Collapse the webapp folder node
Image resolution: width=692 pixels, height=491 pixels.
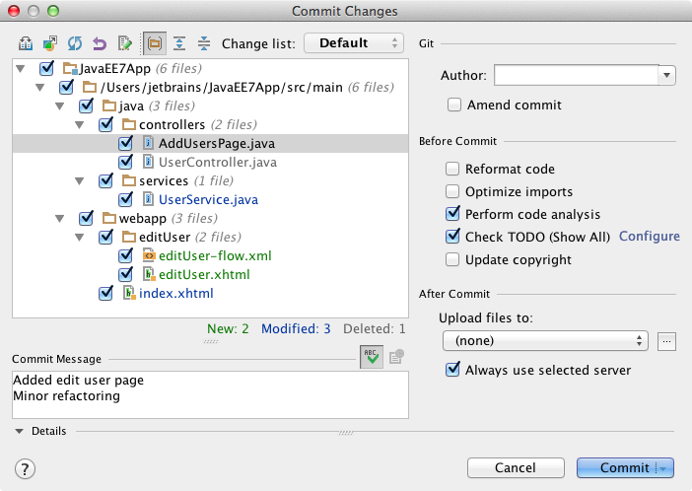pos(59,219)
